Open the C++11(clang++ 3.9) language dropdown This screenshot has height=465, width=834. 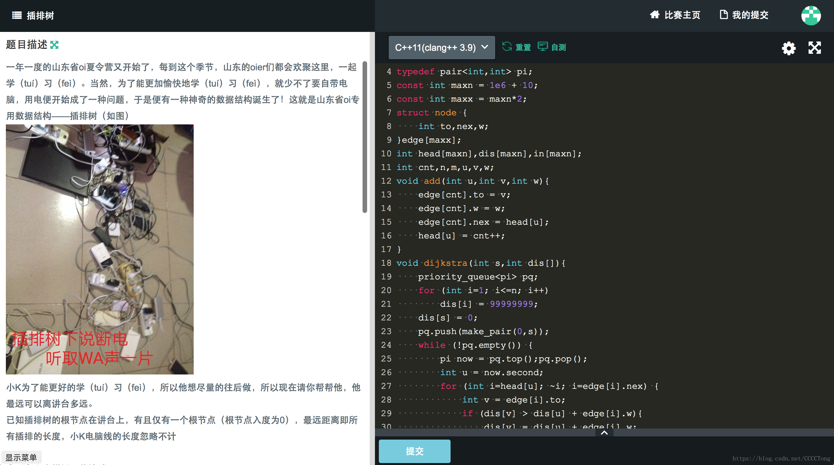(x=436, y=48)
